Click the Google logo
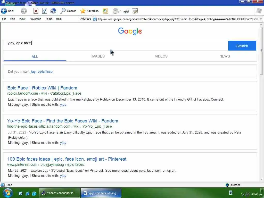Screen dimensions: 264x198 [130, 31]
